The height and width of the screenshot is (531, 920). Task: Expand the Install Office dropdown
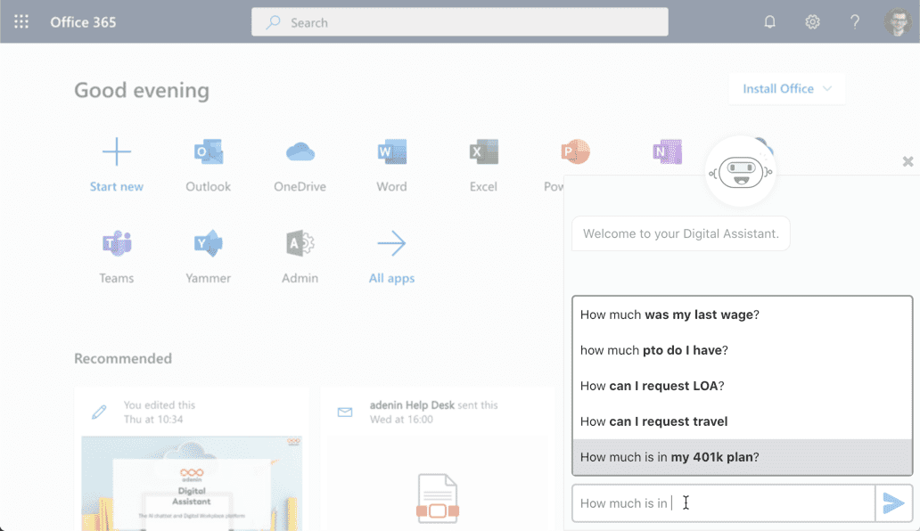click(x=787, y=88)
